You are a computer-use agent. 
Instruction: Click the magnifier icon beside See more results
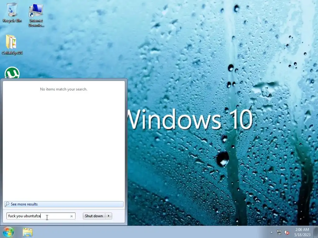click(x=7, y=204)
